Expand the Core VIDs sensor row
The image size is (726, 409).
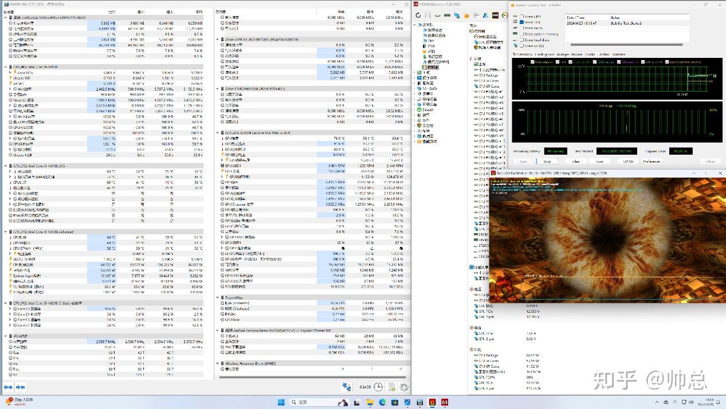pos(9,73)
